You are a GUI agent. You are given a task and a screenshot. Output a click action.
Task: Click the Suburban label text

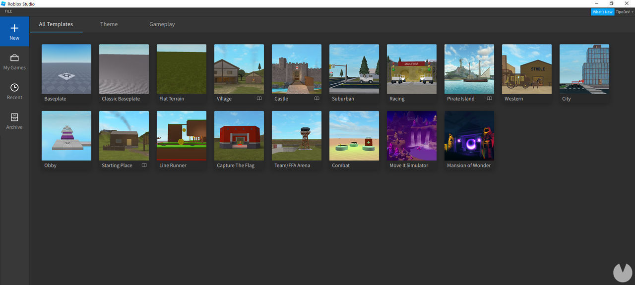(x=343, y=99)
